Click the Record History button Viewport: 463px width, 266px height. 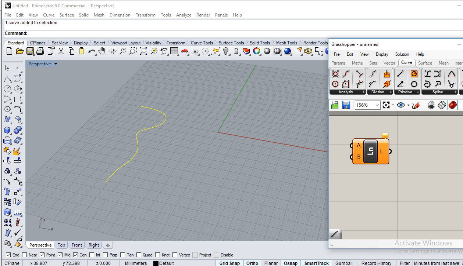pyautogui.click(x=376, y=263)
